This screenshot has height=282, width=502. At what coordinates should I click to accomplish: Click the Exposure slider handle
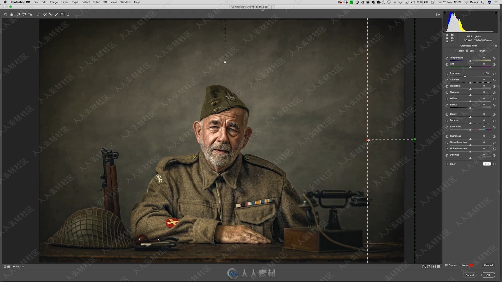point(465,77)
